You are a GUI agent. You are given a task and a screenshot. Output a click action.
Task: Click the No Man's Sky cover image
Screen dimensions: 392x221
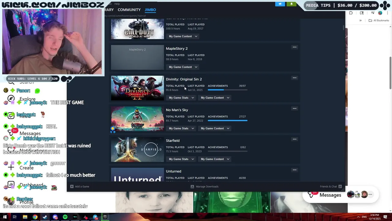(137, 119)
